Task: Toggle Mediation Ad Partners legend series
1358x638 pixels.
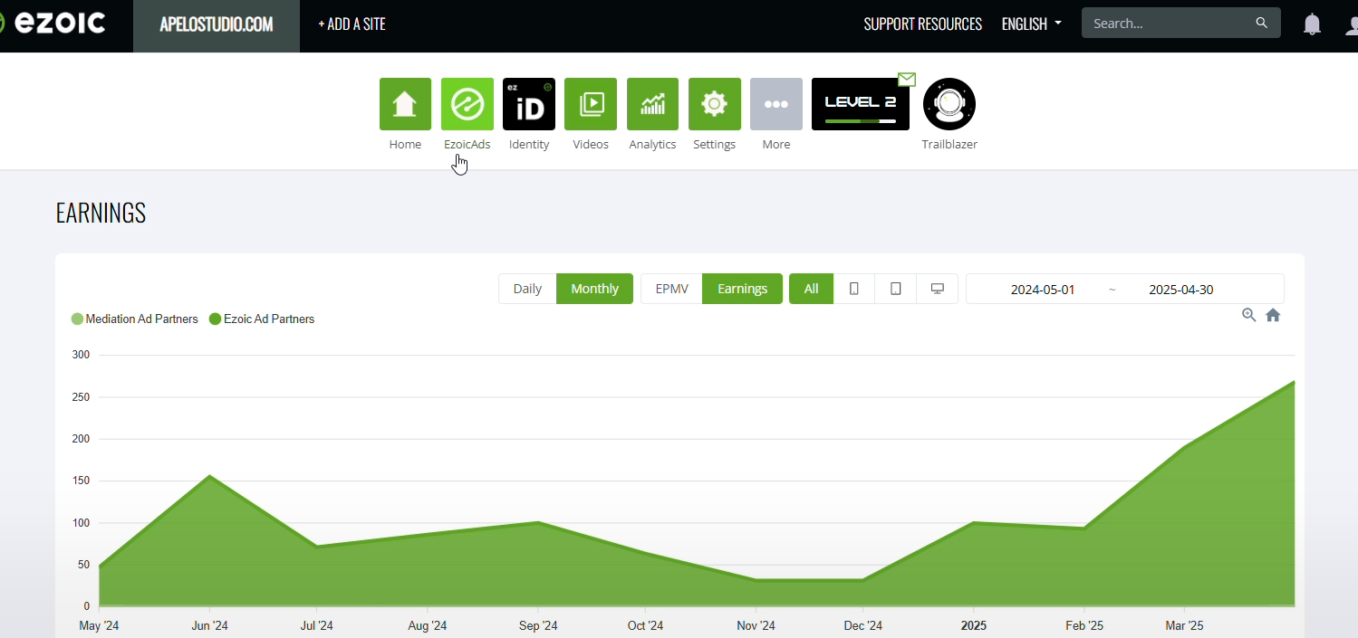Action: [x=135, y=319]
